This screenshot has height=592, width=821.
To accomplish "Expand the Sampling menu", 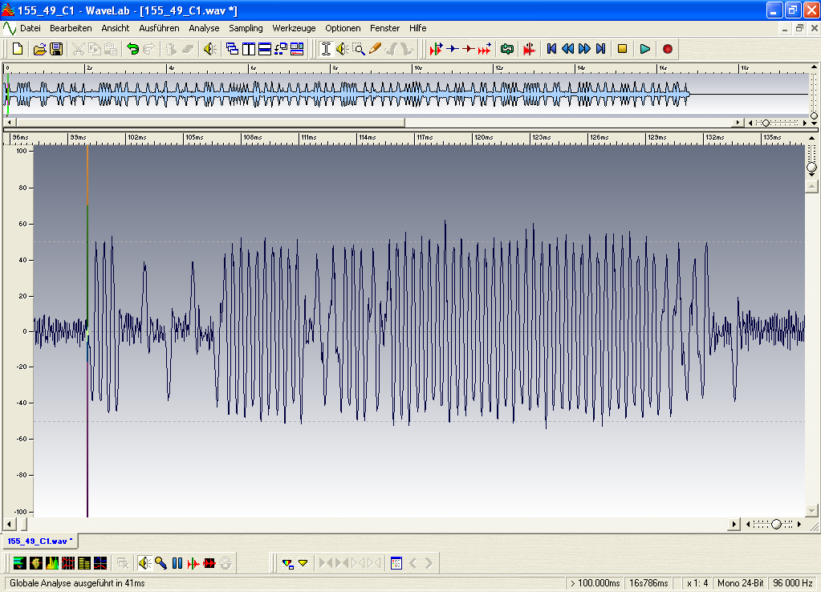I will [246, 28].
